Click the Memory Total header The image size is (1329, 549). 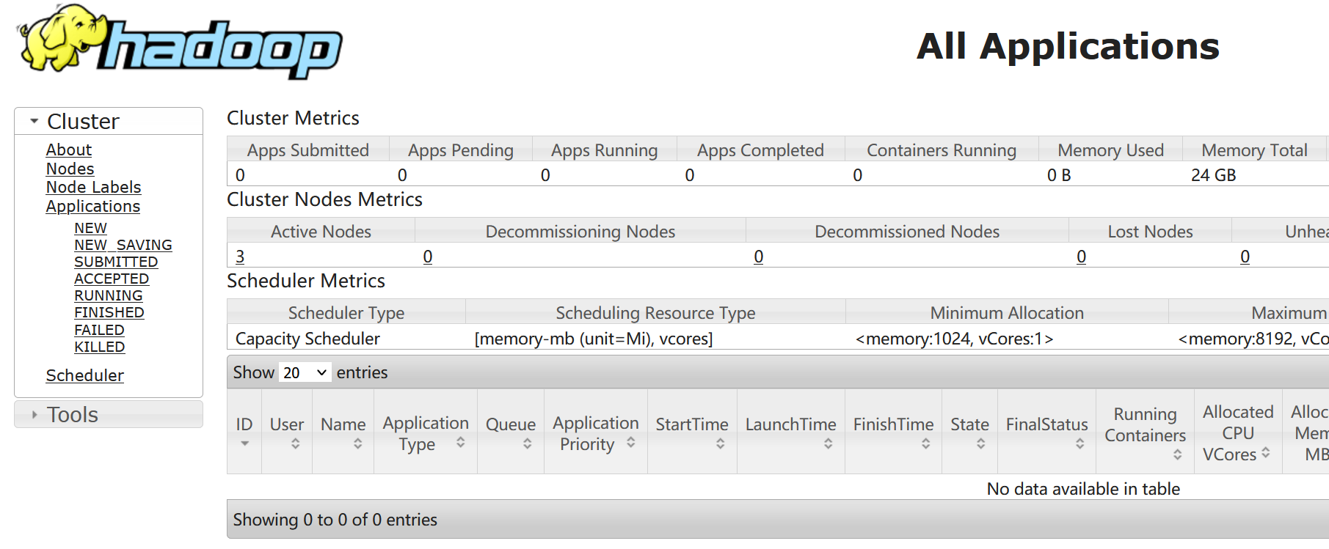(1255, 150)
